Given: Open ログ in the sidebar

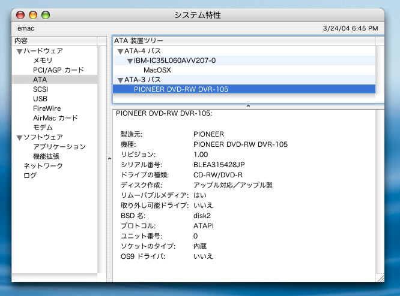Looking at the screenshot, I should (29, 175).
